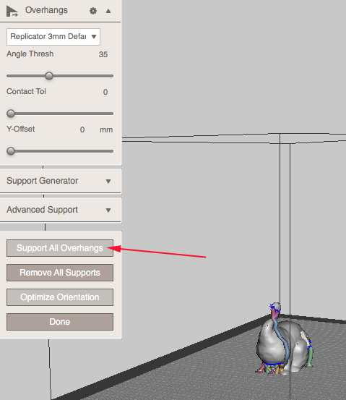Click the Angle Thresh slider handle
Screen dimensions: 346x400
pos(49,76)
